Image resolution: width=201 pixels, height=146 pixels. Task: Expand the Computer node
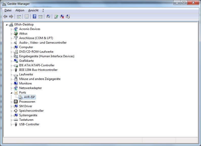[11, 47]
